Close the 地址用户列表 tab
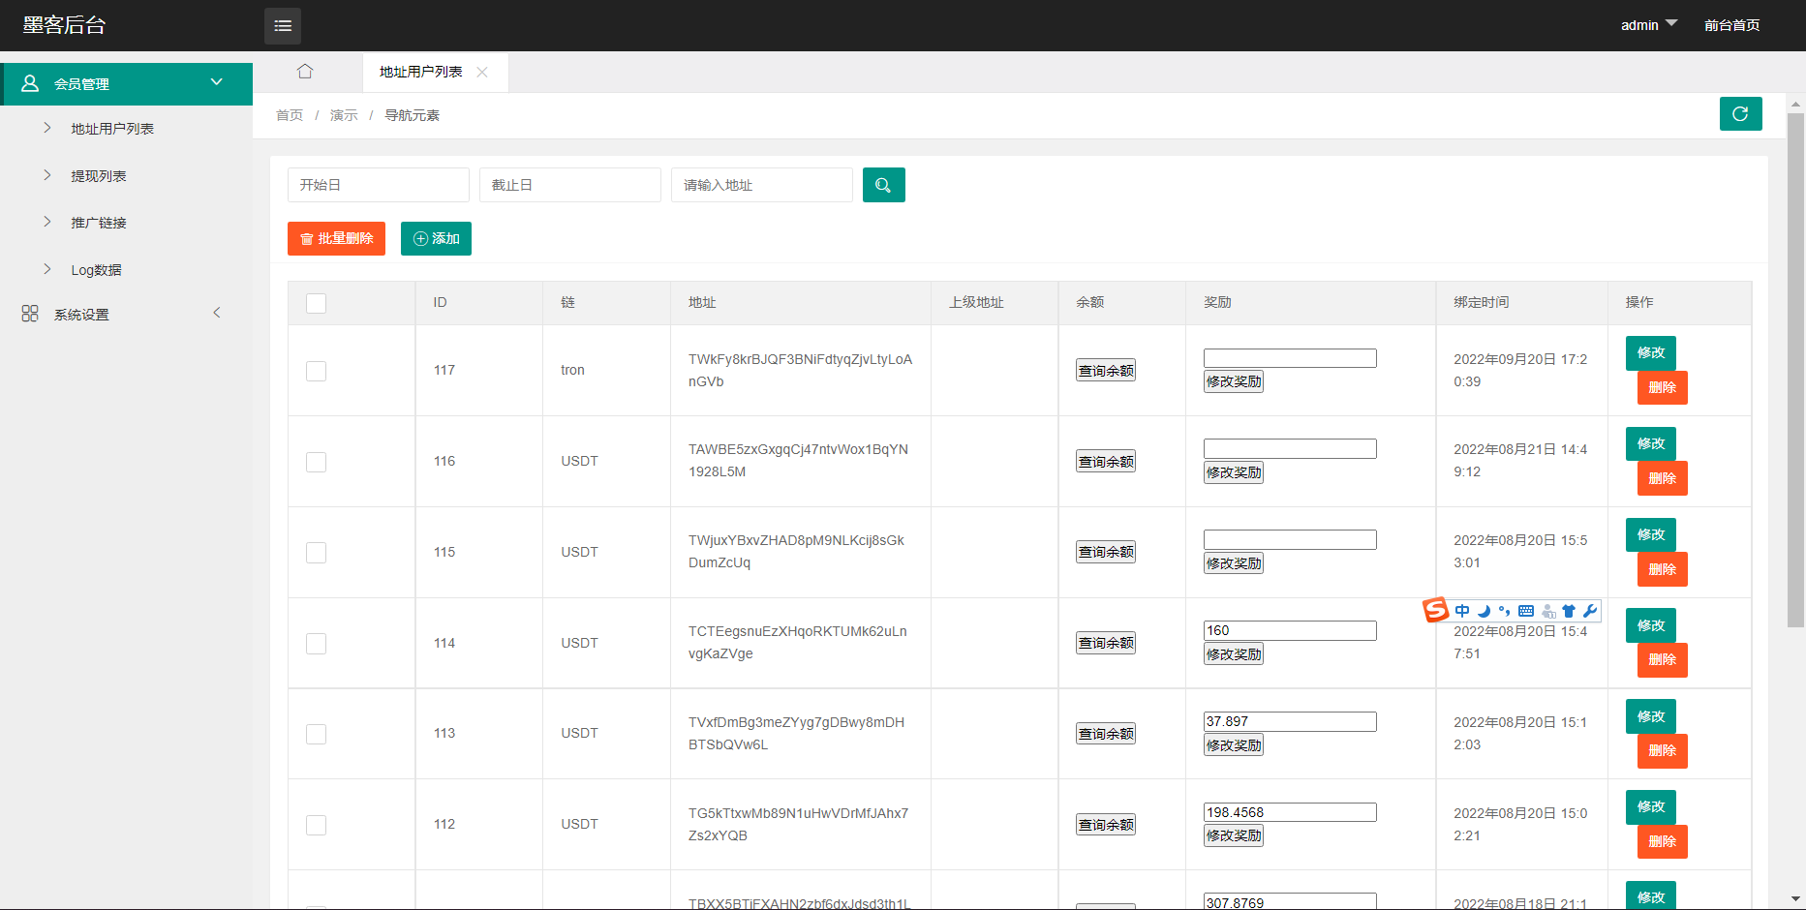Image resolution: width=1806 pixels, height=910 pixels. (482, 73)
